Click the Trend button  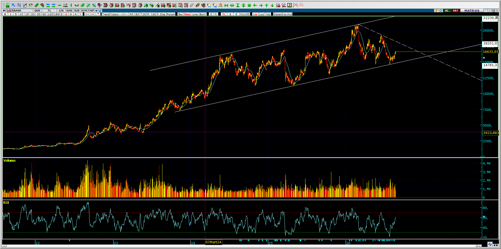(106, 14)
